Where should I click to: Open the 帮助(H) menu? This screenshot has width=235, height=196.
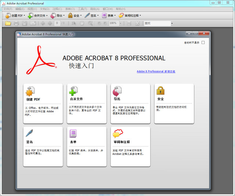pyautogui.click(x=120, y=9)
